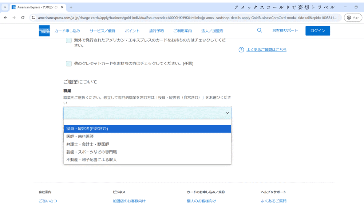Select 不動産・利子配当による収入 option

[147, 160]
